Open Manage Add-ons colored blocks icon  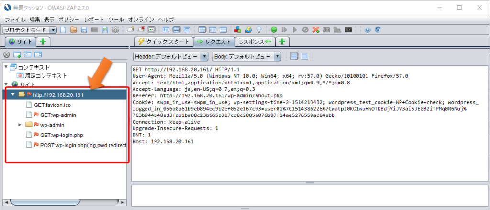coord(238,30)
